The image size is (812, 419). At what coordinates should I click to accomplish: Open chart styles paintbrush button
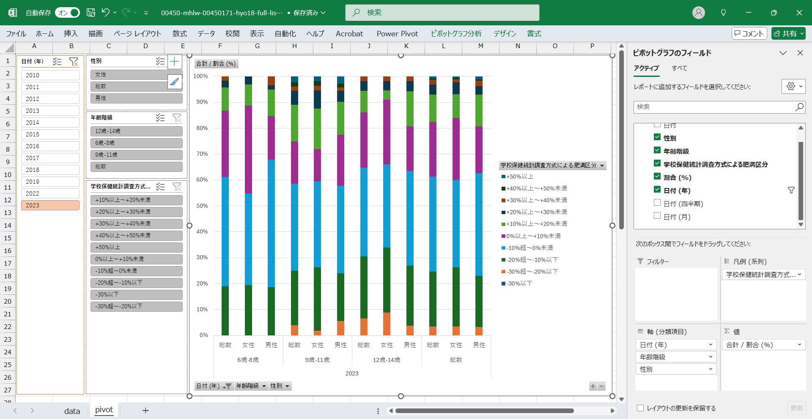(x=175, y=82)
